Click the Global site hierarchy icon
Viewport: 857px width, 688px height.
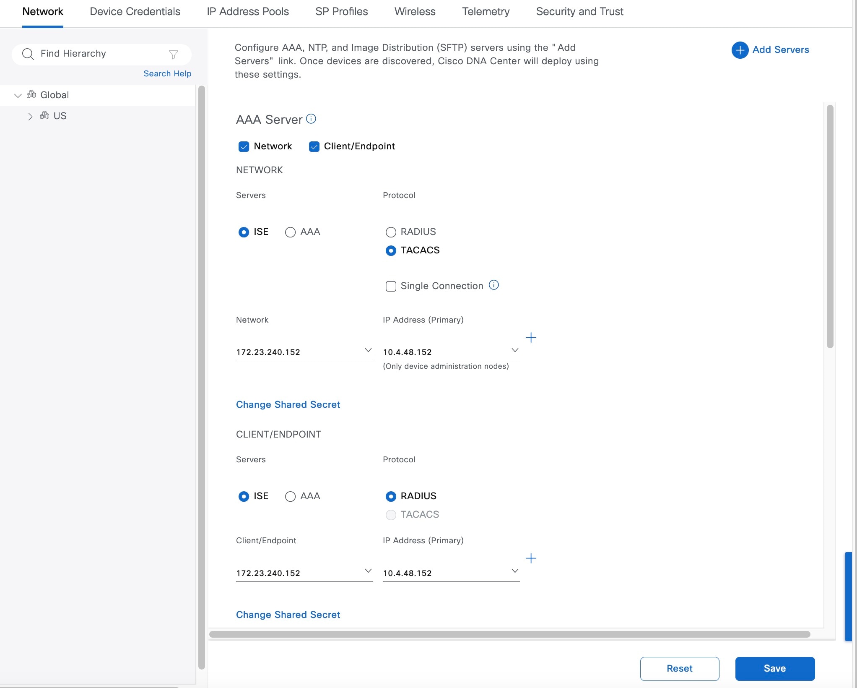tap(31, 94)
